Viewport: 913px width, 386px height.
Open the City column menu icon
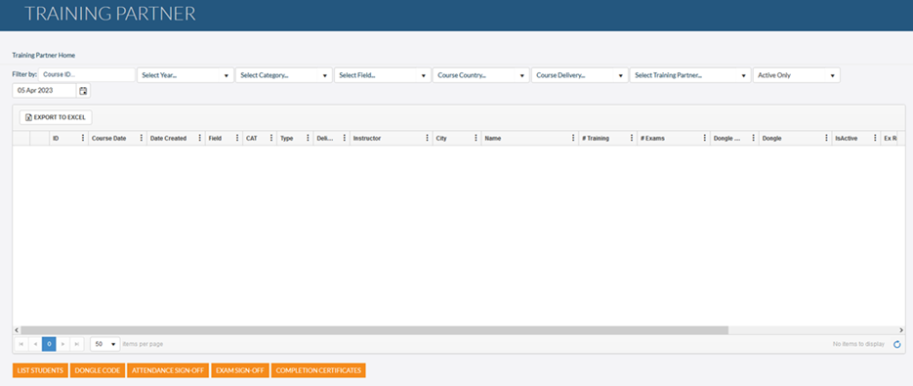[476, 138]
